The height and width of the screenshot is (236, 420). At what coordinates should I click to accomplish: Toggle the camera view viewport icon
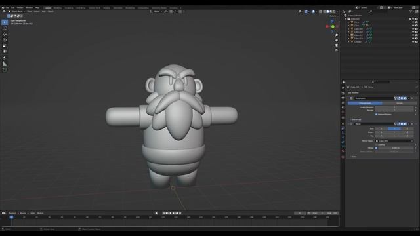(337, 45)
